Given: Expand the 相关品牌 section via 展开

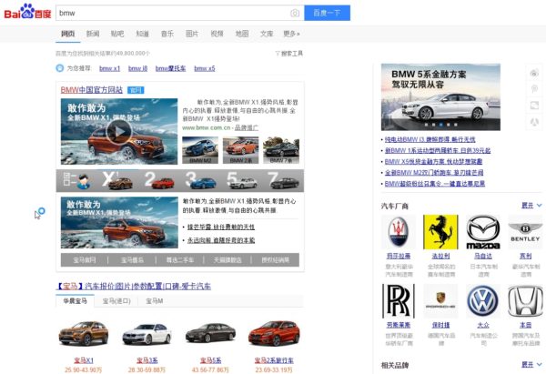Looking at the screenshot, I should (531, 365).
